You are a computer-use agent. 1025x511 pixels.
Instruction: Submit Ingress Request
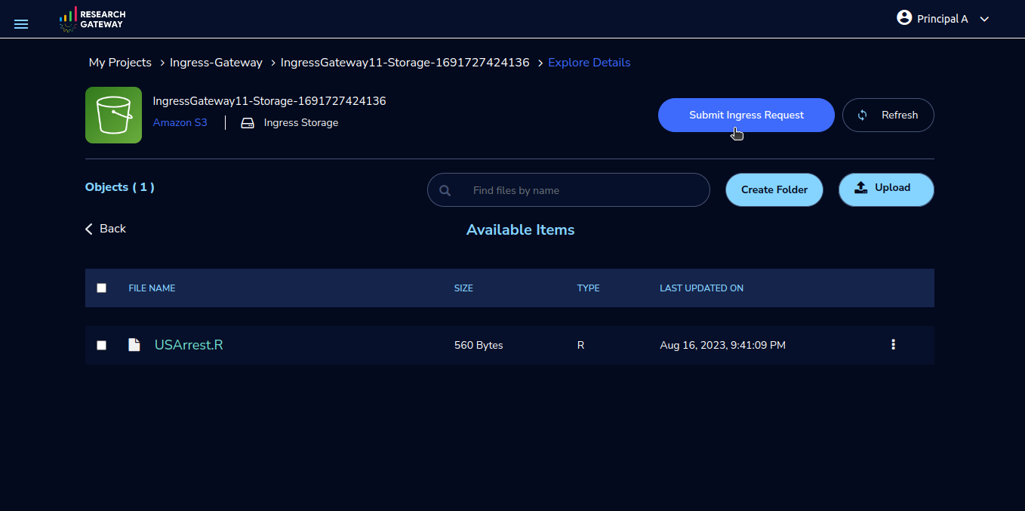pyautogui.click(x=746, y=115)
